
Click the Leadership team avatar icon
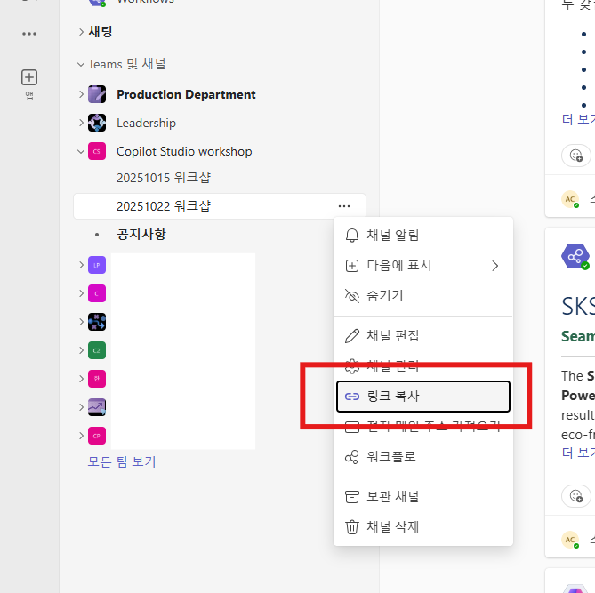coord(97,123)
